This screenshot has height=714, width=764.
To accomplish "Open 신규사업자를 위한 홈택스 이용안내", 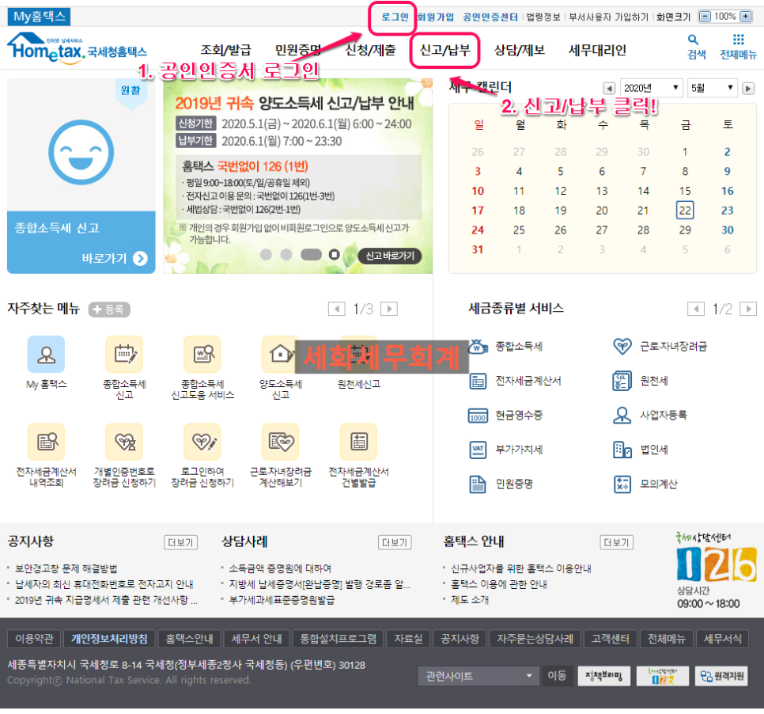I will [521, 568].
